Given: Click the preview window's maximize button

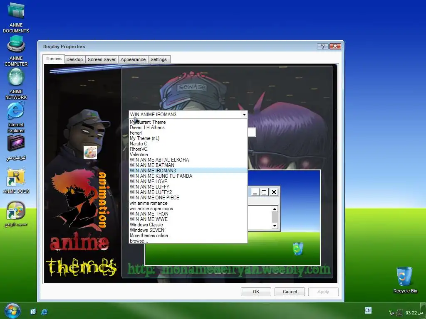Looking at the screenshot, I should coord(264,192).
